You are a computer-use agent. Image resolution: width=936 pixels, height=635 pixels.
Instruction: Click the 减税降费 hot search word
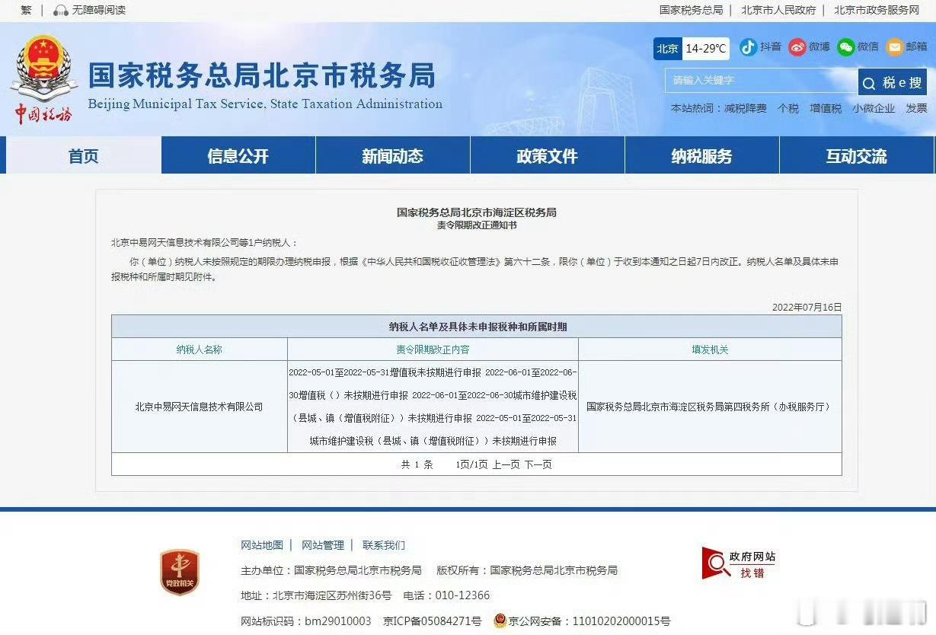click(x=745, y=109)
